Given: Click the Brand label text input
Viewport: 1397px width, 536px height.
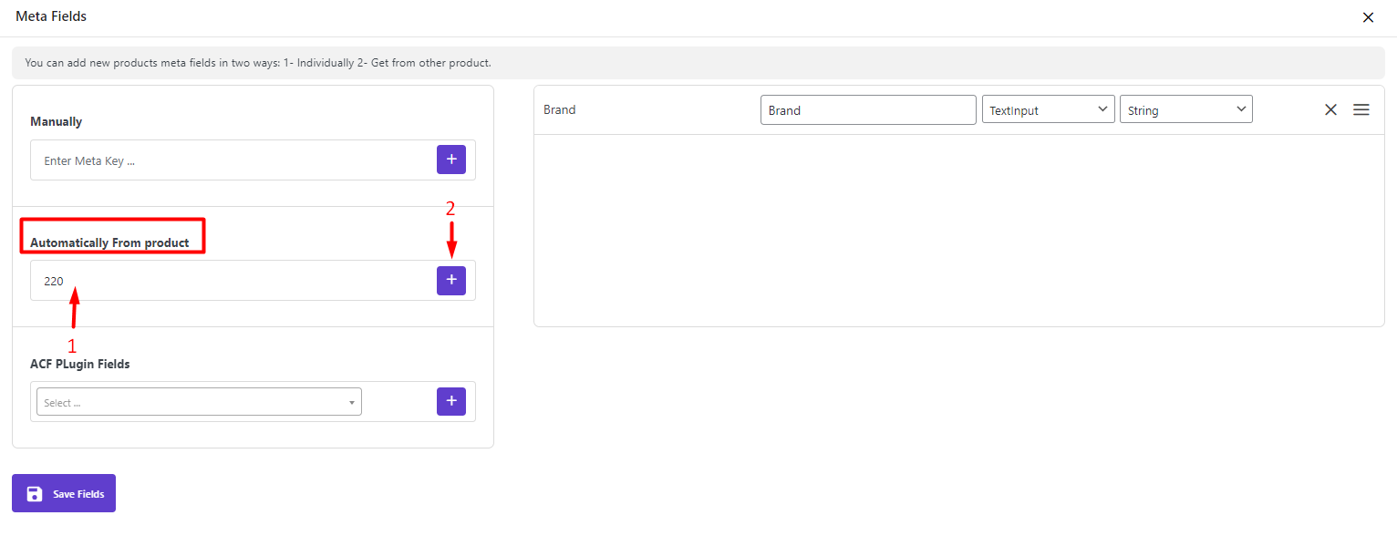Looking at the screenshot, I should click(x=868, y=109).
